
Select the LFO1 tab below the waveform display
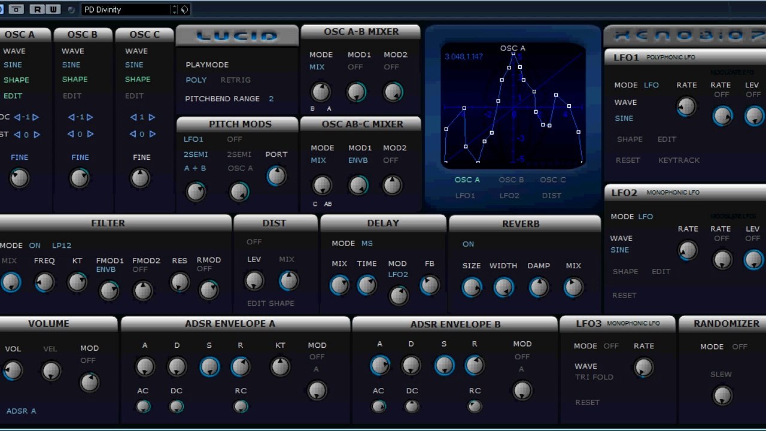pyautogui.click(x=465, y=195)
